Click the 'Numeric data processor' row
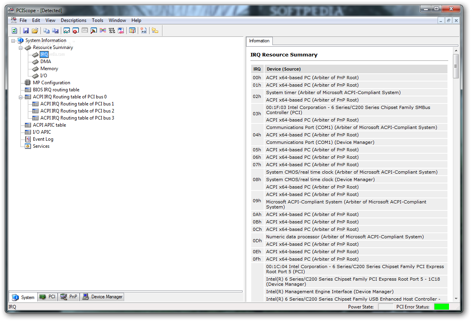Viewport: 471px width, 321px height. pyautogui.click(x=356, y=237)
